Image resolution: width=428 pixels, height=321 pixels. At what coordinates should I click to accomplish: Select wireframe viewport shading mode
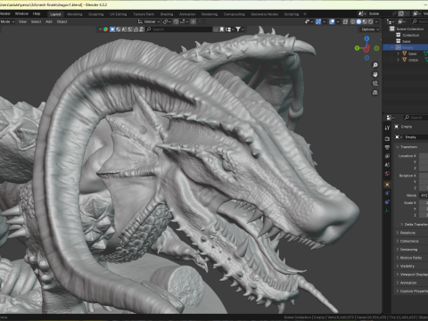pos(353,21)
